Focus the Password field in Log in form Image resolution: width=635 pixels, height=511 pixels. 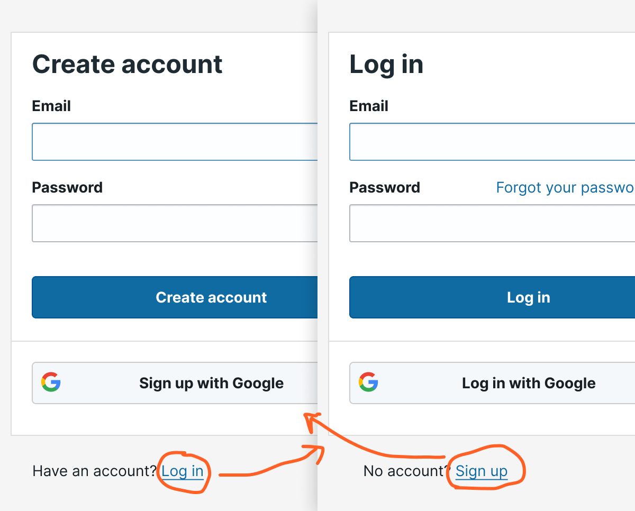coord(492,223)
